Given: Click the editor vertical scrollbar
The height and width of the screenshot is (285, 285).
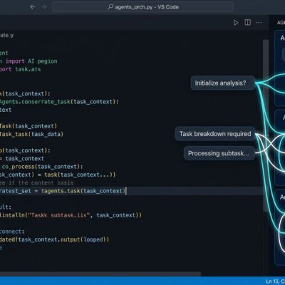Looking at the screenshot, I should pyautogui.click(x=266, y=126).
